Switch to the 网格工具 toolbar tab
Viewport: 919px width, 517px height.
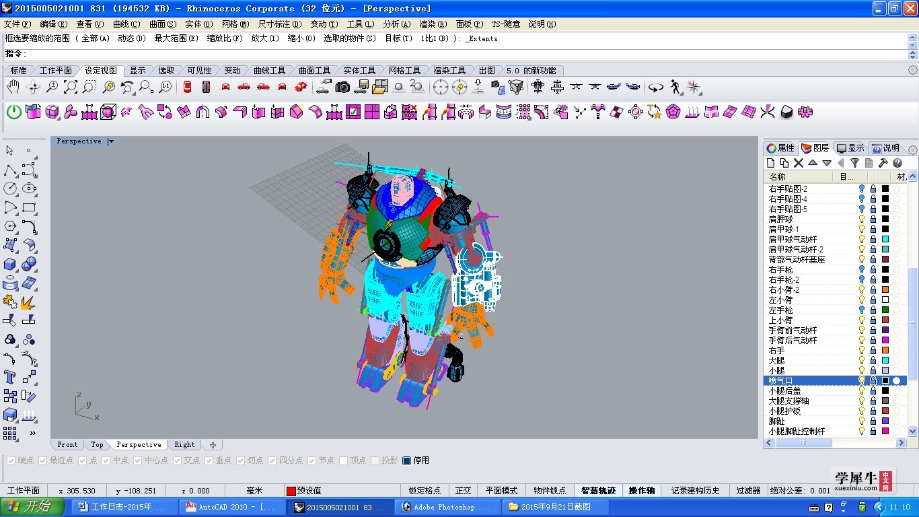[x=404, y=70]
